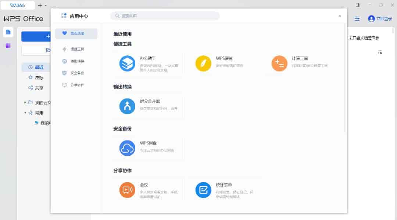Screen dimensions: 397x220
Task: Click the 立即登录 login button
Action: click(380, 19)
